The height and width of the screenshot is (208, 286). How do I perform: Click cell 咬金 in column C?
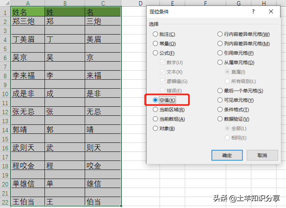(x=103, y=165)
